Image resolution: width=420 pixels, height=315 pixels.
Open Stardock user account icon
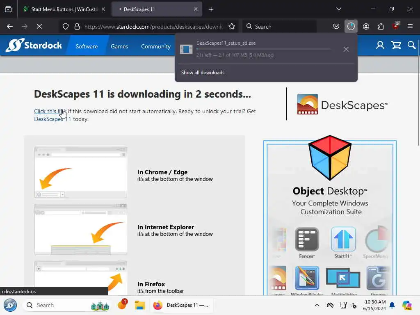[380, 45]
